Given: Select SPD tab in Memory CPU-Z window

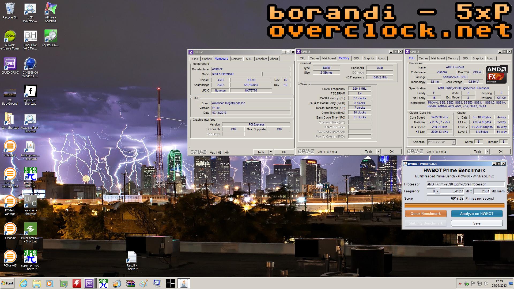Looking at the screenshot, I should 356,58.
